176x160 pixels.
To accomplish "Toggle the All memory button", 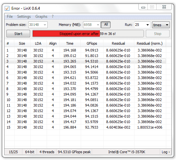I will point(106,25).
